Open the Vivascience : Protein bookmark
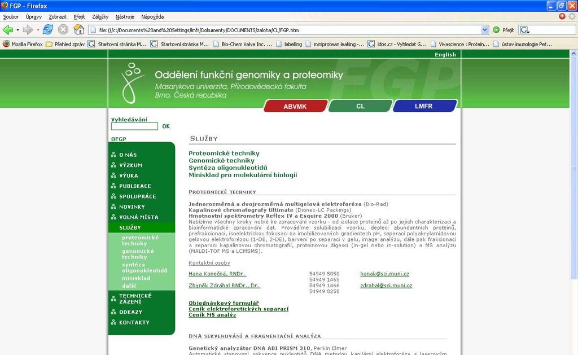The image size is (578, 355). [459, 44]
